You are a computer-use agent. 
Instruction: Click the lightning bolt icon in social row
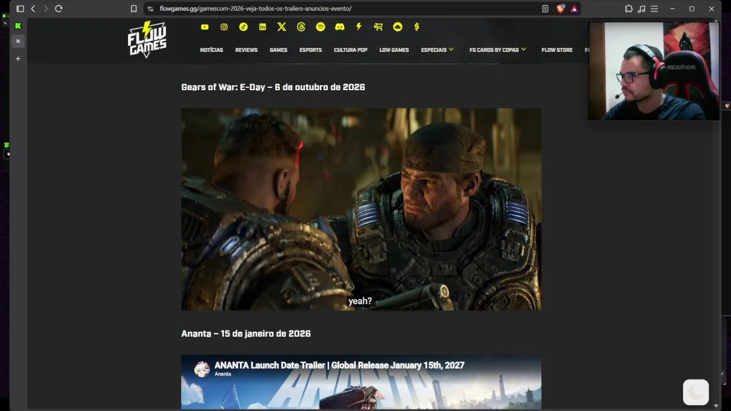359,27
